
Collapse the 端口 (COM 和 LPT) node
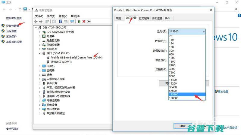[x=40, y=53]
